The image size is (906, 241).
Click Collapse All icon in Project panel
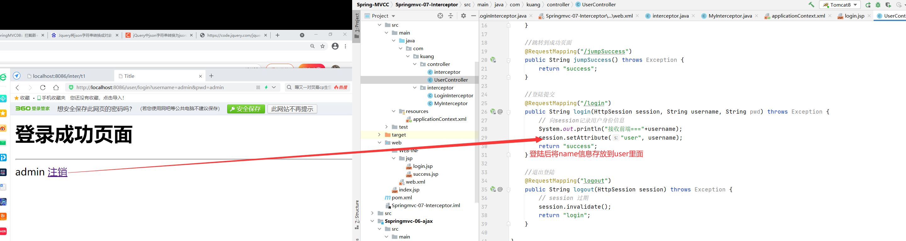click(x=451, y=16)
